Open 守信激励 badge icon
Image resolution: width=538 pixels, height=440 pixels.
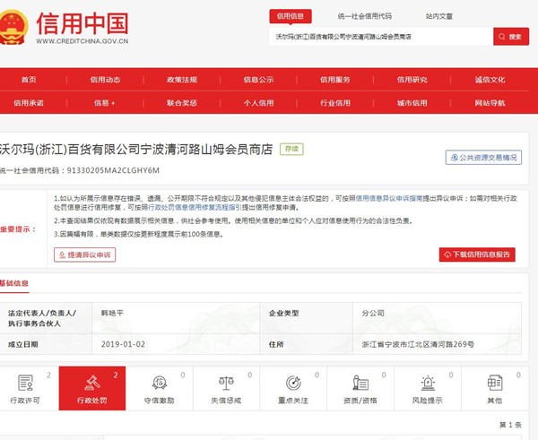pos(160,383)
